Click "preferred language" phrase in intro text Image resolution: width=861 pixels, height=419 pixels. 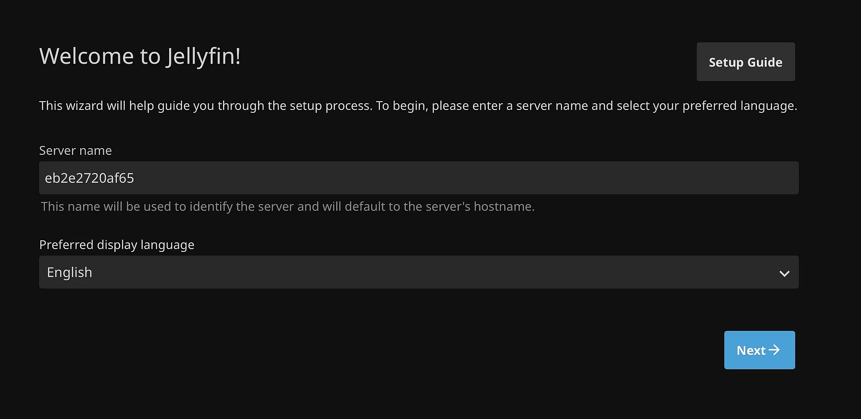(740, 106)
